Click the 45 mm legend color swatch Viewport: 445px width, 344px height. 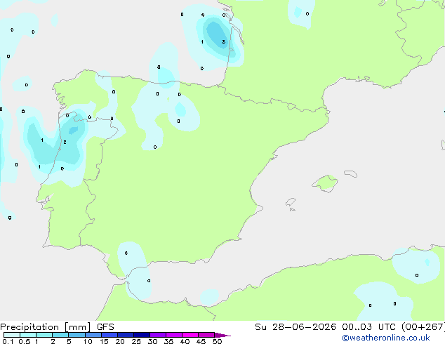206,335
